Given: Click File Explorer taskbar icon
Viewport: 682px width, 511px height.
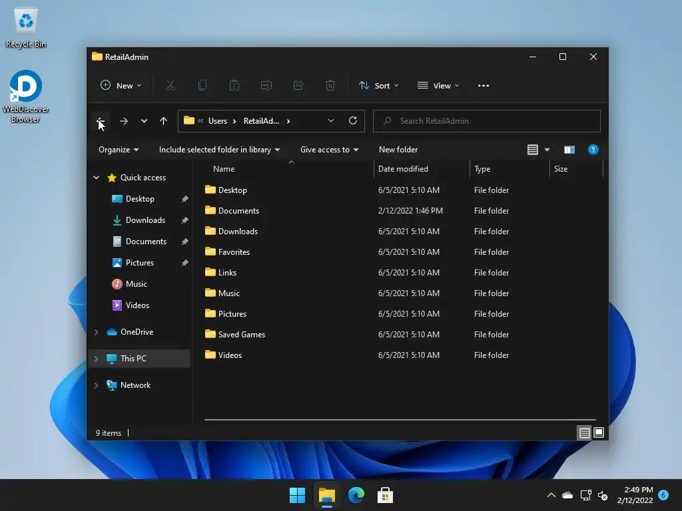Looking at the screenshot, I should [326, 495].
